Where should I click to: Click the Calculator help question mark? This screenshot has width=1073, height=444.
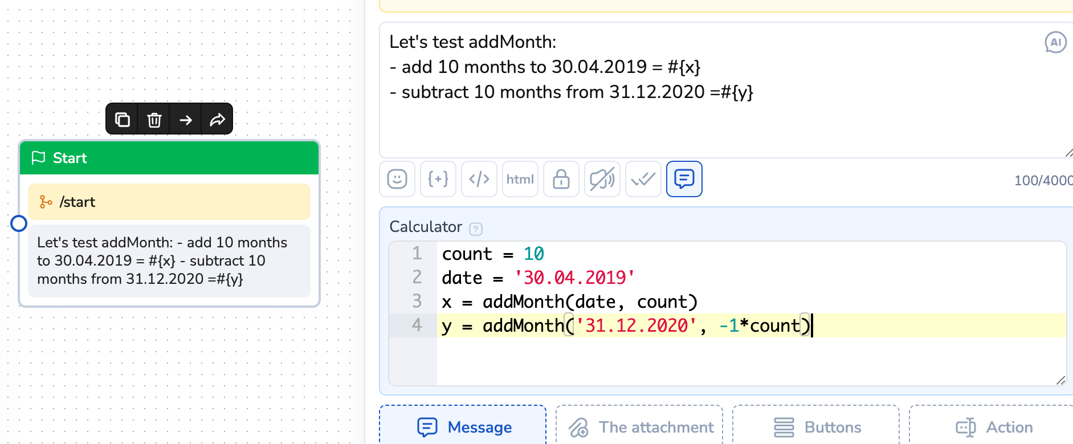pos(476,229)
